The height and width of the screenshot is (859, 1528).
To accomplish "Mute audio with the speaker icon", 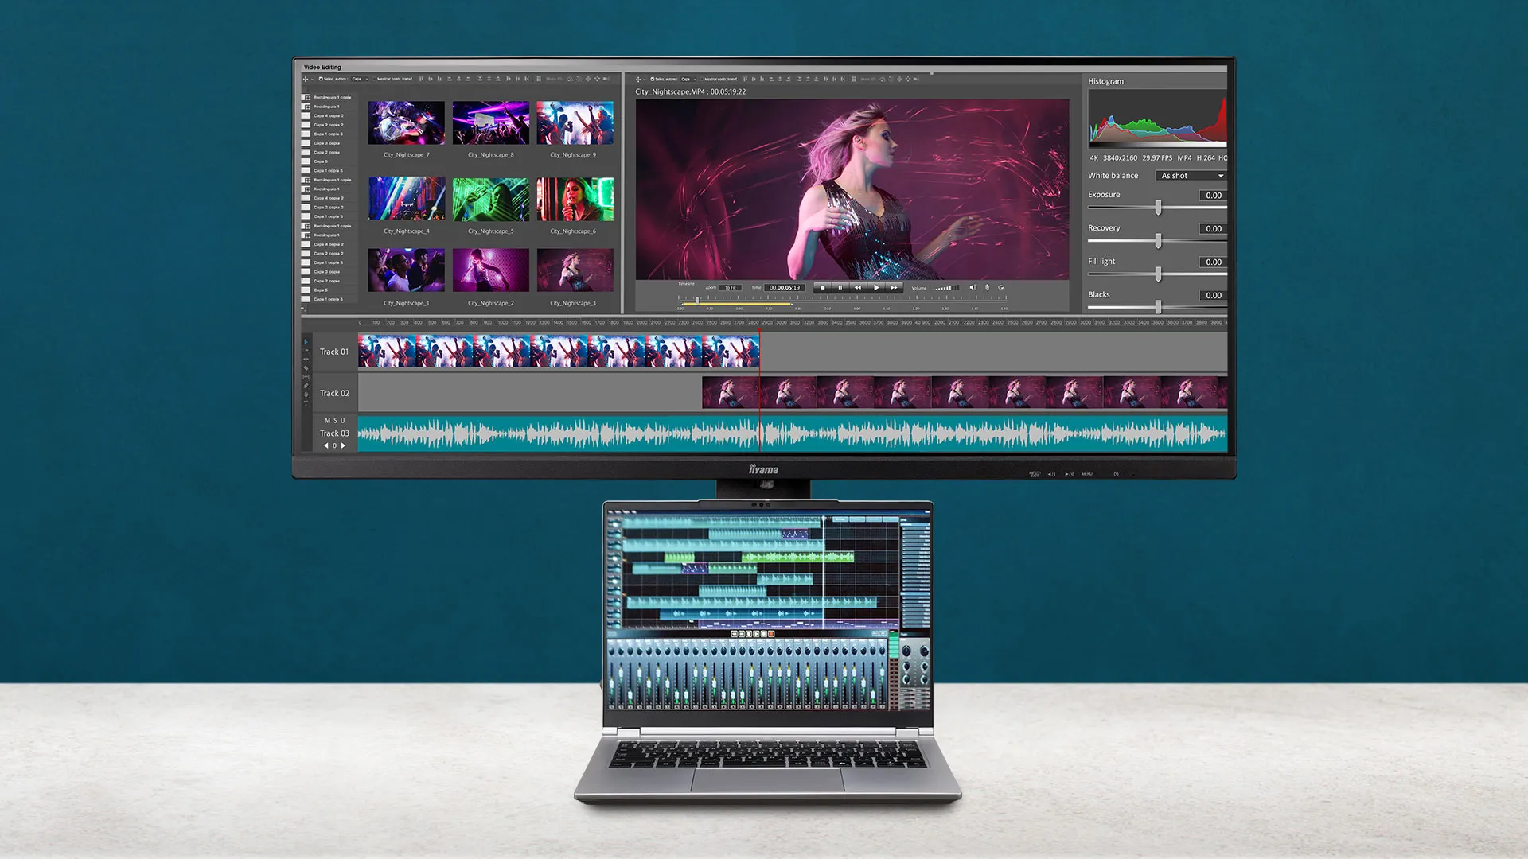I will (972, 288).
